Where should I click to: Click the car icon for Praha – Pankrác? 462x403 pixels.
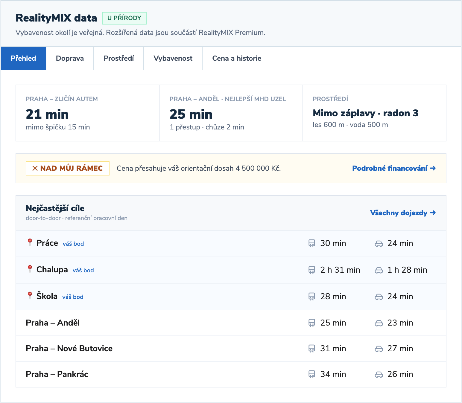coord(379,375)
